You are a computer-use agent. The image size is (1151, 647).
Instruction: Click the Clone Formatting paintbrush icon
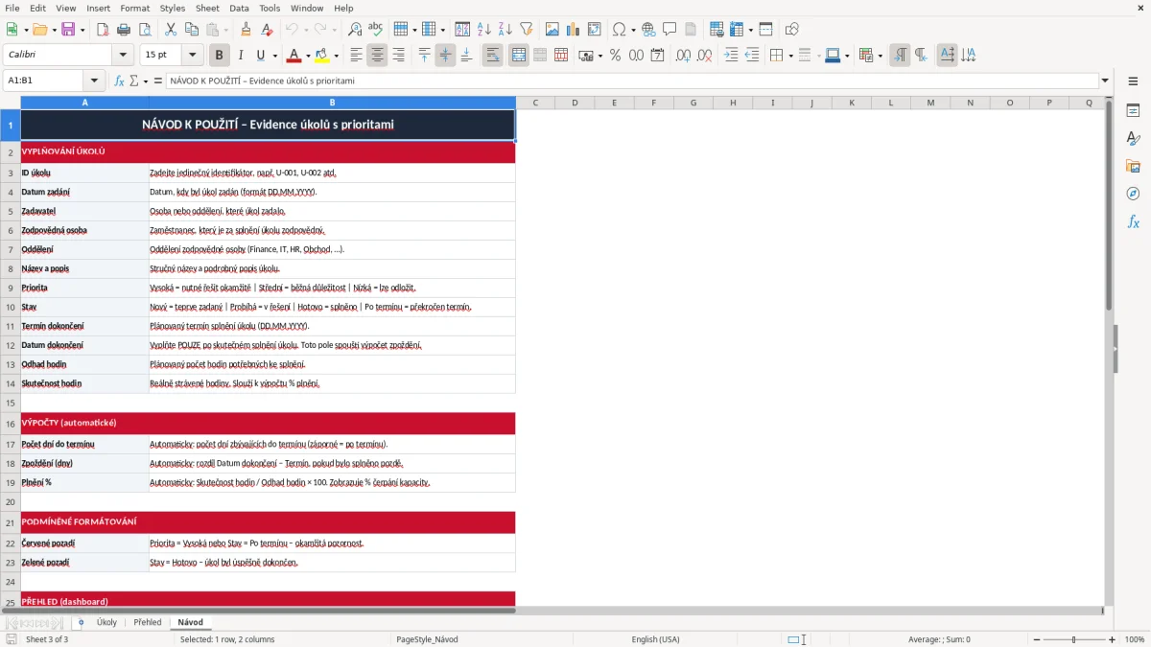pyautogui.click(x=247, y=30)
